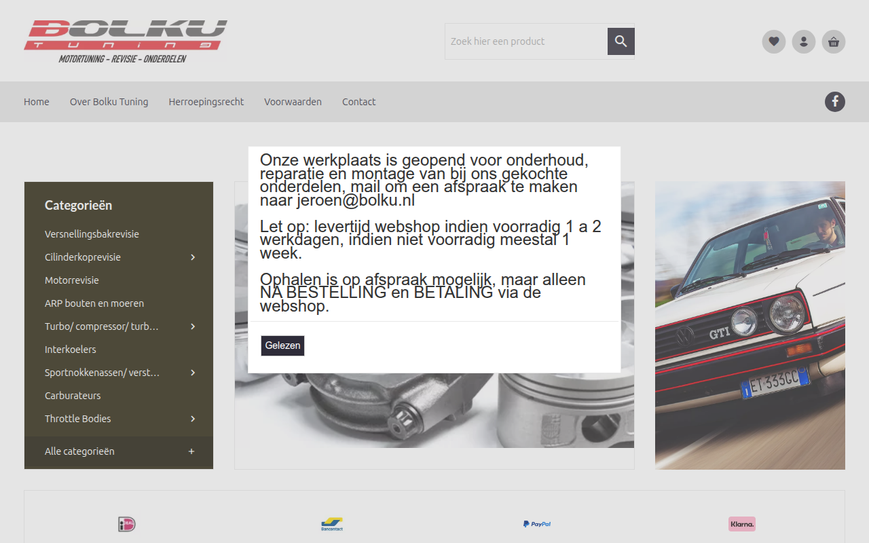Open the Herroepingsrecht menu item

coord(206,102)
